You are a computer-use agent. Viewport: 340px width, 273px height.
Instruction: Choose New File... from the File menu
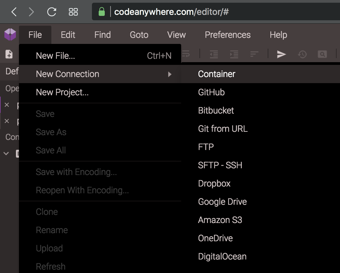[x=100, y=56]
